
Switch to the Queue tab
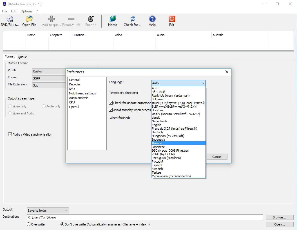point(22,57)
